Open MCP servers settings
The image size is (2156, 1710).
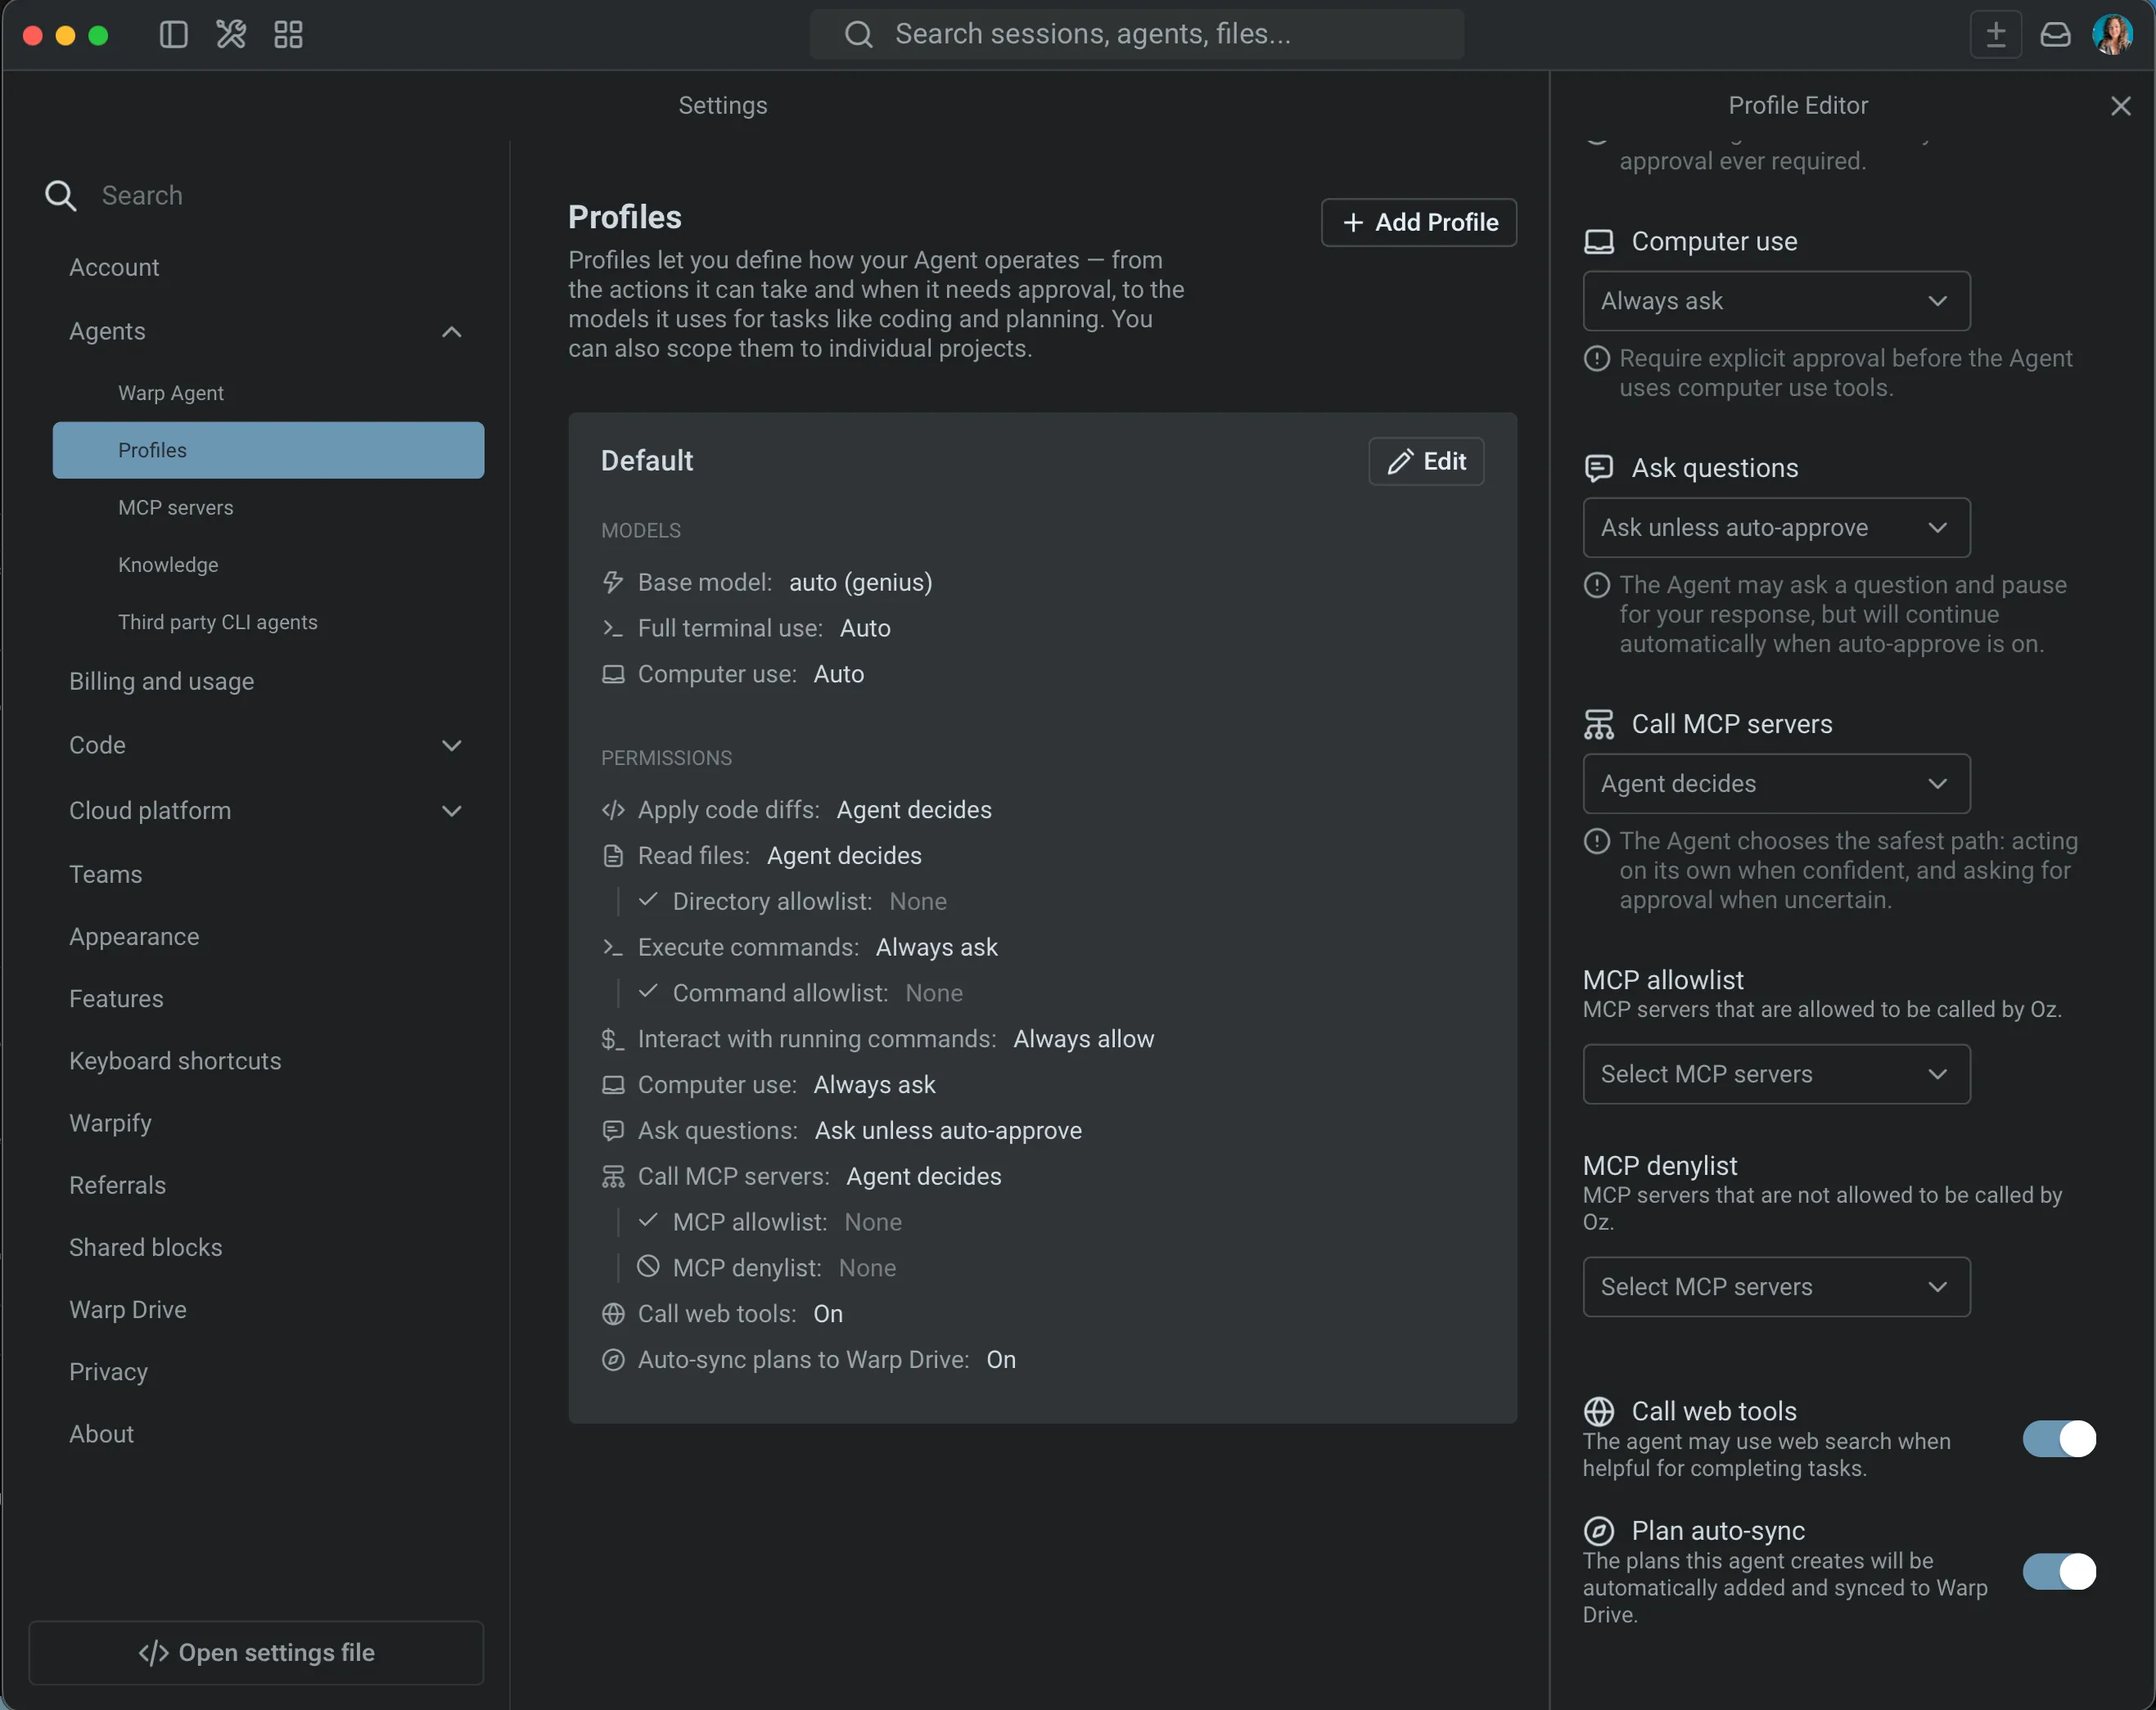176,508
